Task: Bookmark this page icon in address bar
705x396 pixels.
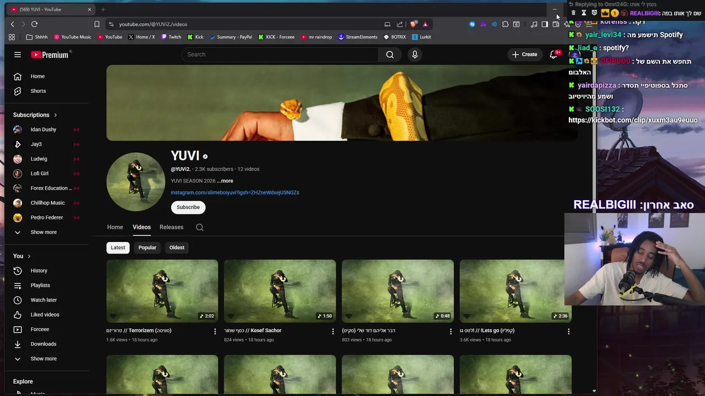Action: pos(97,24)
